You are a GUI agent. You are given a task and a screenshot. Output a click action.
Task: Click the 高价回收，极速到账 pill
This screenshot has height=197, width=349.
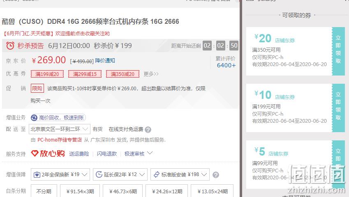(58, 118)
